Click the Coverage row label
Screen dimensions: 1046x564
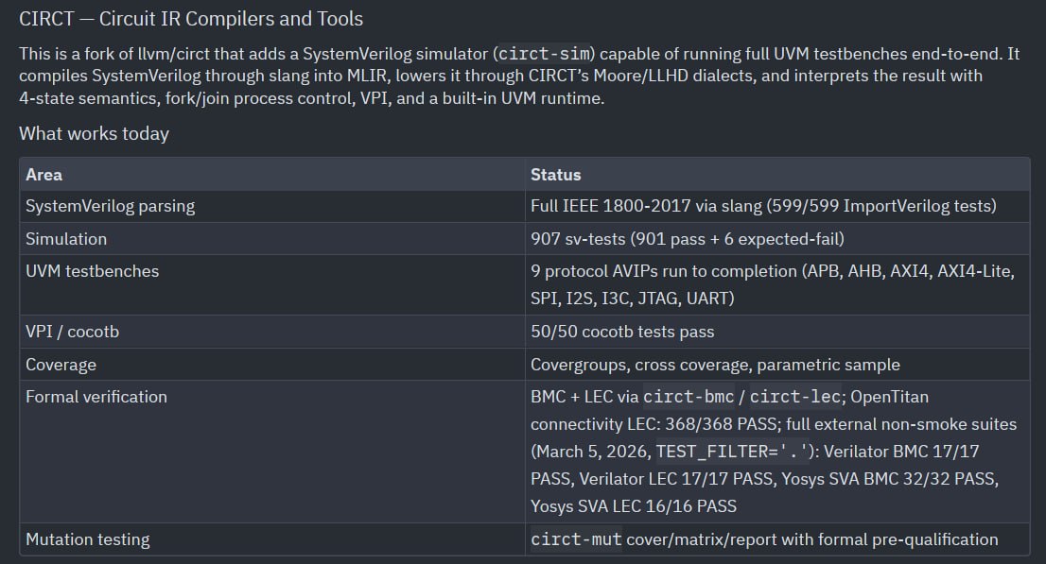pos(61,365)
